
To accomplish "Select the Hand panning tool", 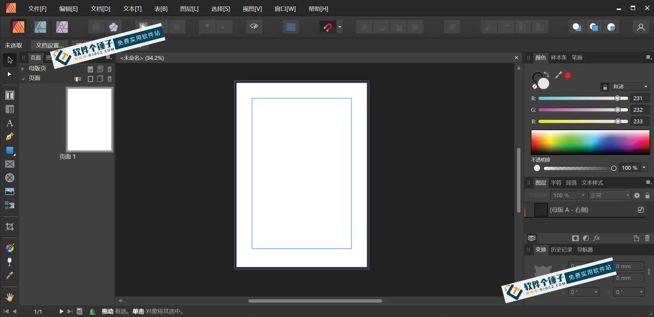I will 9,297.
